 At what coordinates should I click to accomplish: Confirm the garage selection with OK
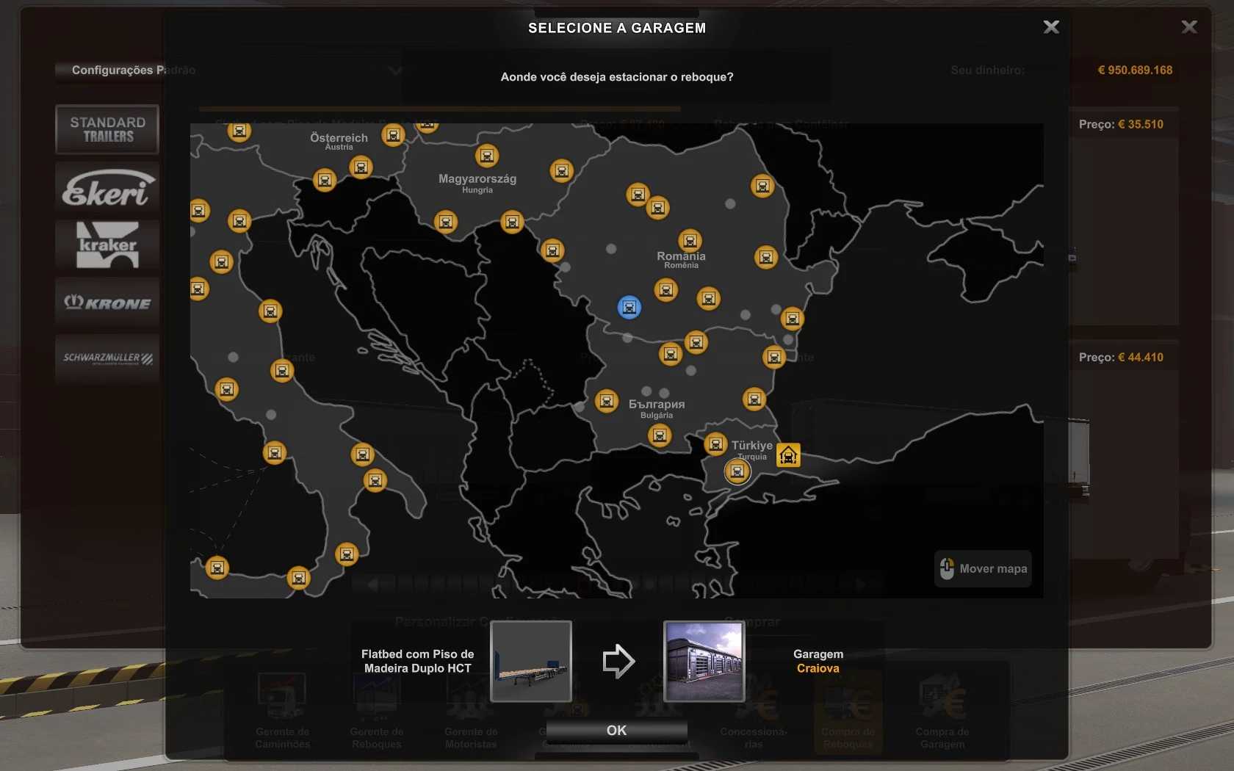[x=616, y=730]
